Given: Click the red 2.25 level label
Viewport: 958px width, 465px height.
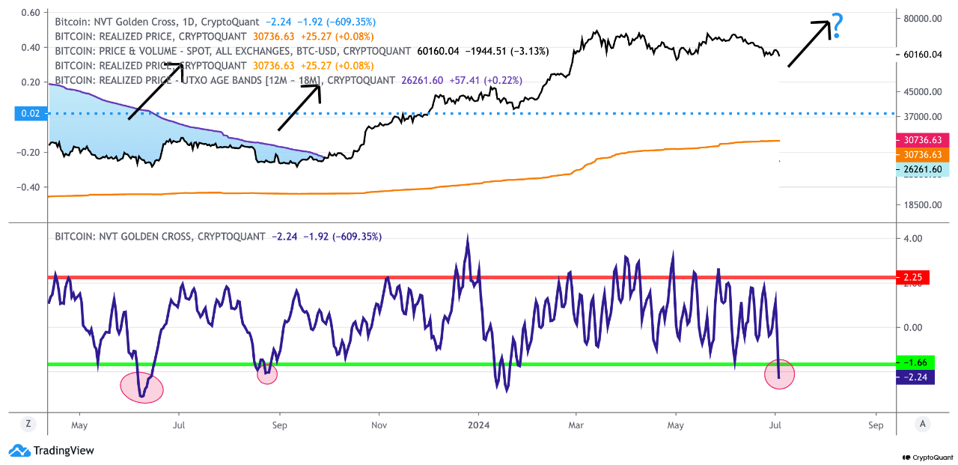Looking at the screenshot, I should tap(912, 277).
